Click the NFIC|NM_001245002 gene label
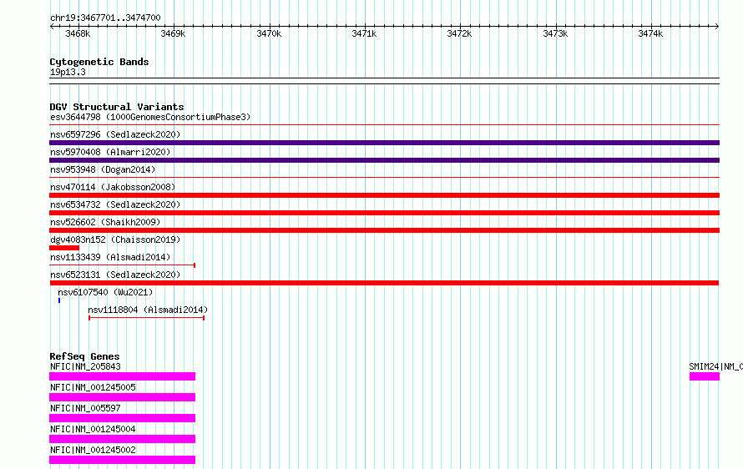 point(93,450)
